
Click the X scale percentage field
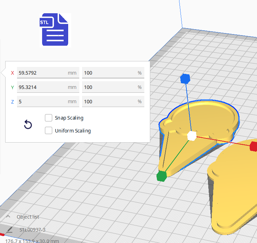[x=110, y=73]
